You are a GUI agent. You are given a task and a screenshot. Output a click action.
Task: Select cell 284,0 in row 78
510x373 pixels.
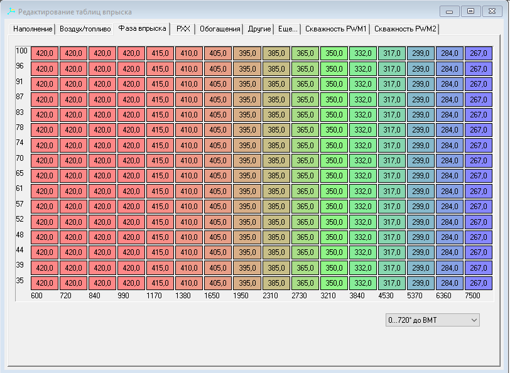coord(450,130)
